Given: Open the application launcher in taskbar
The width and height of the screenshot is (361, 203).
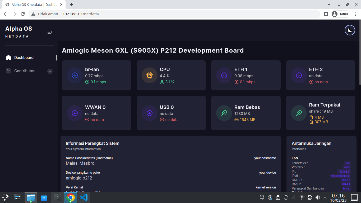Looking at the screenshot, I should pos(5,197).
